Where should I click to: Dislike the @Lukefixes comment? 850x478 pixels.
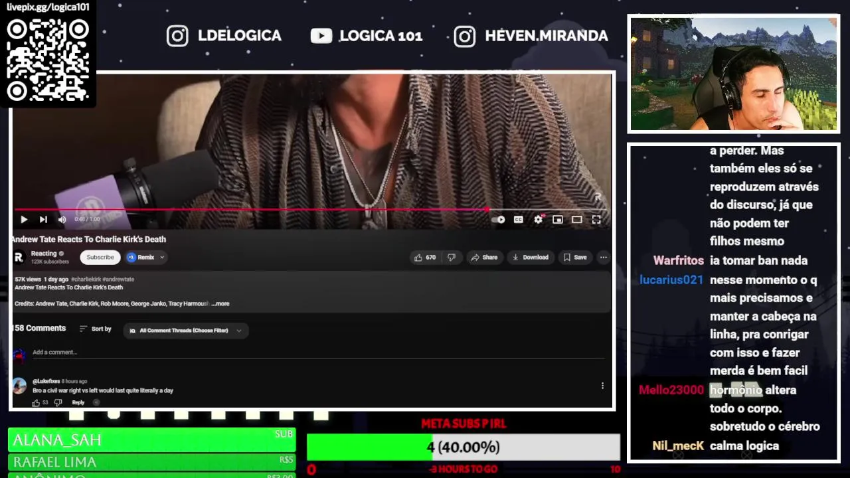pyautogui.click(x=58, y=402)
